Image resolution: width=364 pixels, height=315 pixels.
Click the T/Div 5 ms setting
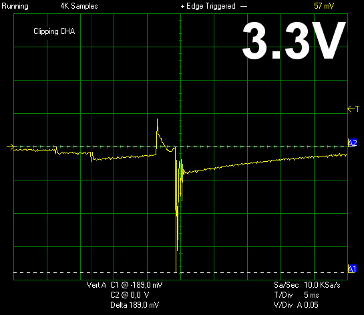click(x=297, y=295)
